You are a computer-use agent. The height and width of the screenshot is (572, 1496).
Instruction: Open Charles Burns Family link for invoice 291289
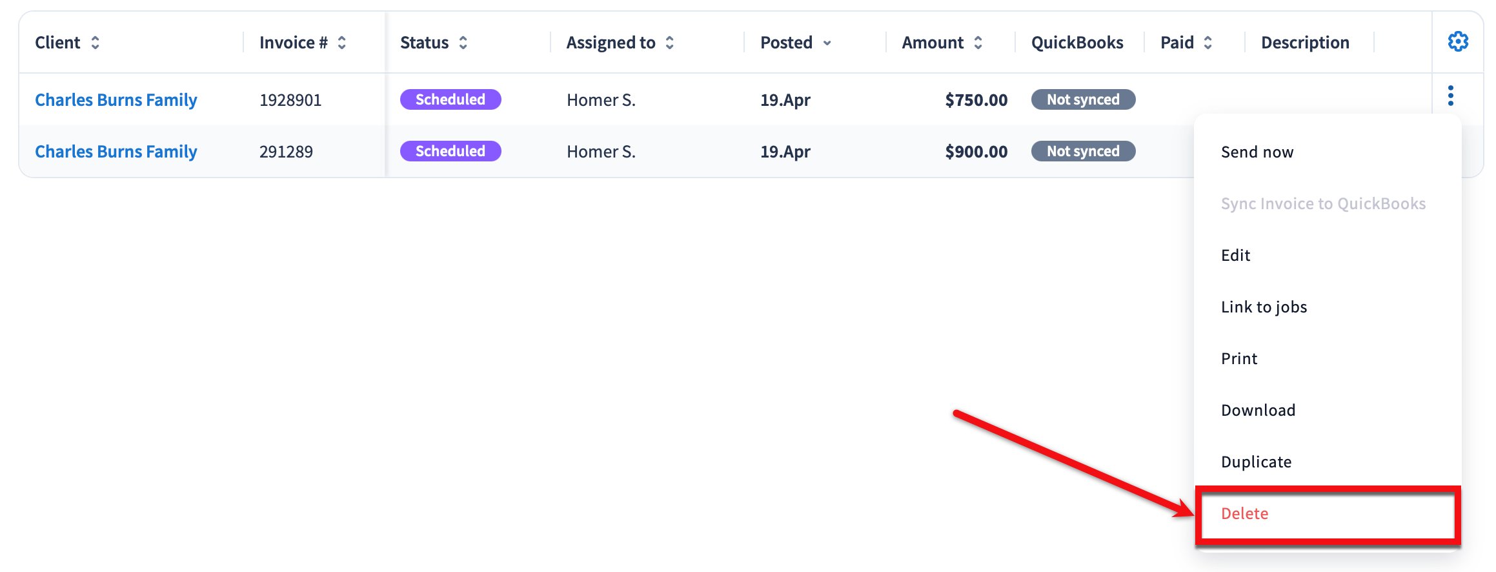pyautogui.click(x=116, y=152)
